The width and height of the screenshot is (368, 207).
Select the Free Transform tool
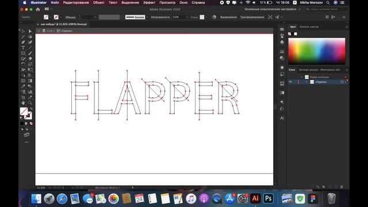[30, 70]
